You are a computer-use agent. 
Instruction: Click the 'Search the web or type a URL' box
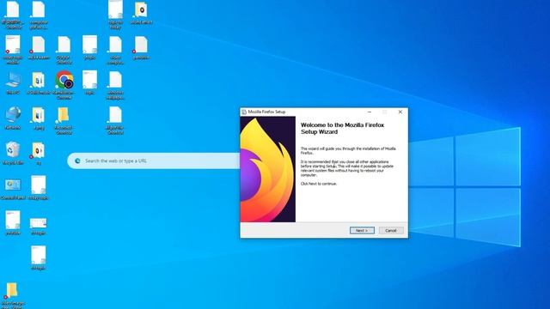pos(155,161)
